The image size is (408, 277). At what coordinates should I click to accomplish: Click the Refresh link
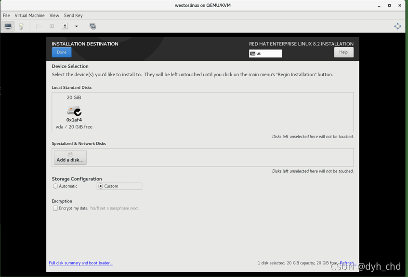click(348, 263)
